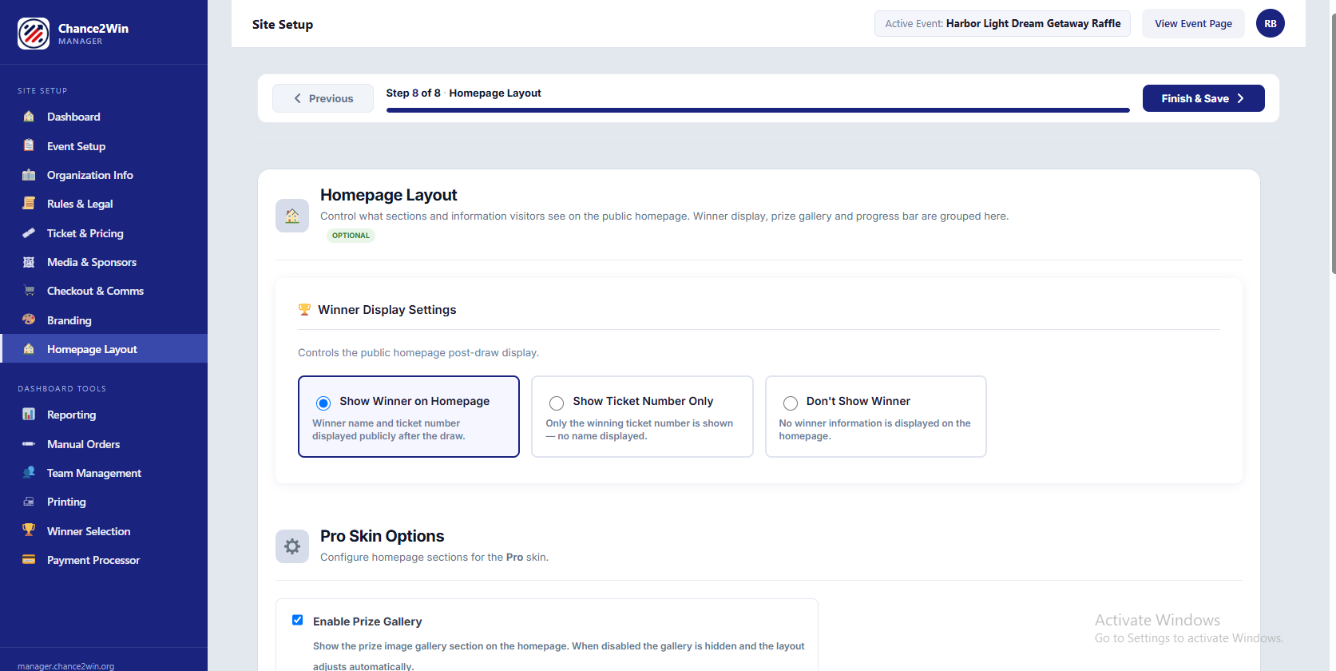Open Printing tool
1336x671 pixels.
click(104, 502)
